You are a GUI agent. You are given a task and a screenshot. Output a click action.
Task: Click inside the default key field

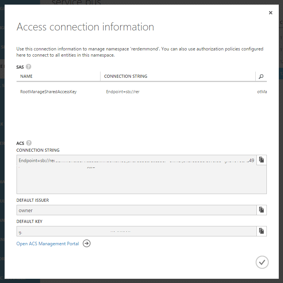pyautogui.click(x=137, y=231)
